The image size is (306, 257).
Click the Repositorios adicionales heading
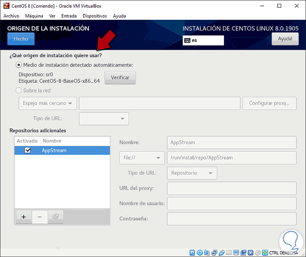[x=38, y=130]
